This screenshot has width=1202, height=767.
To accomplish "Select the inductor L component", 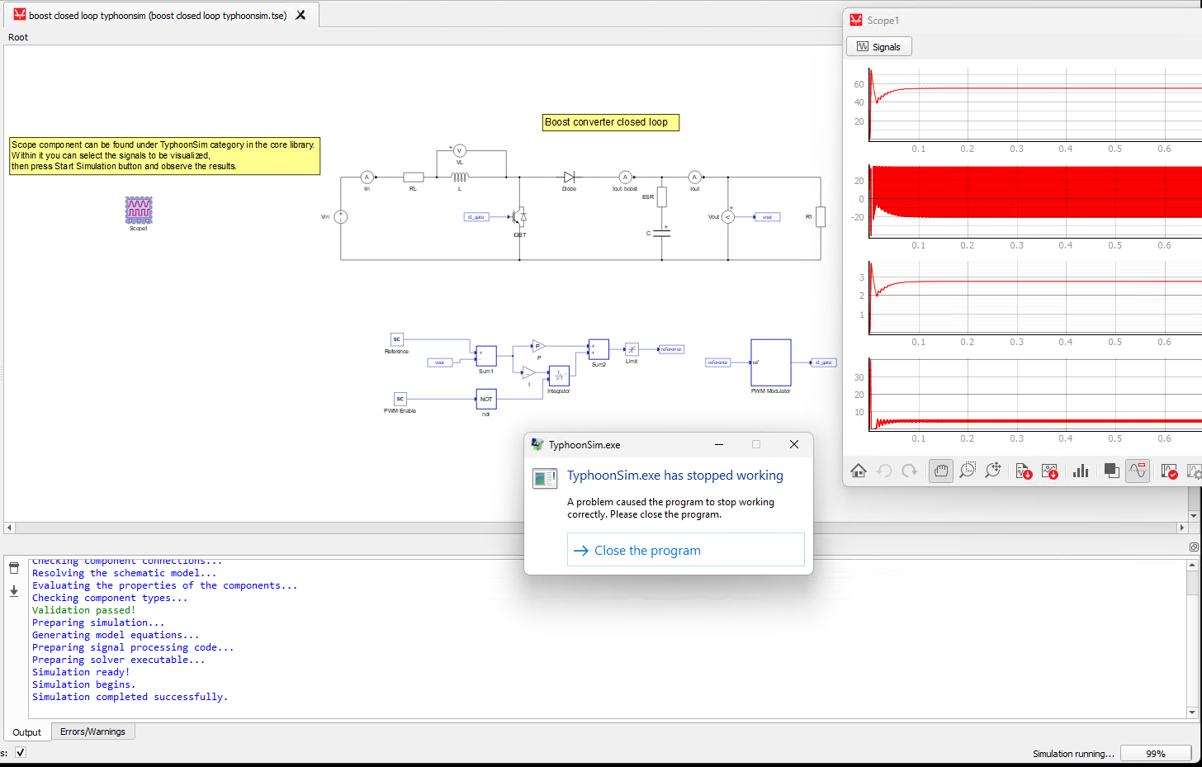I will click(x=460, y=177).
